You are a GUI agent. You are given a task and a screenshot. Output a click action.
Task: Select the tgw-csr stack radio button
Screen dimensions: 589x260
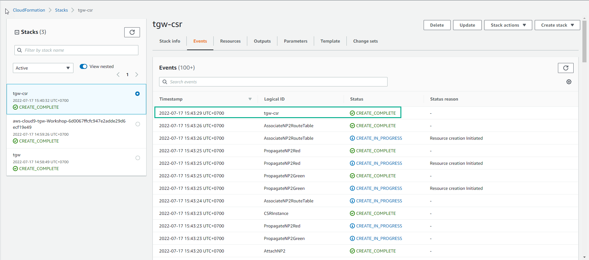(x=137, y=94)
